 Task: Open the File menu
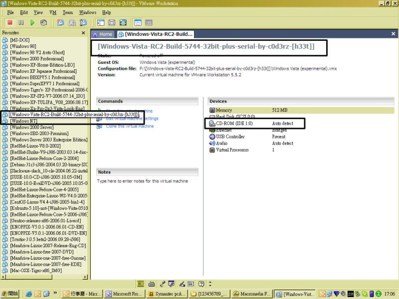pos(10,12)
